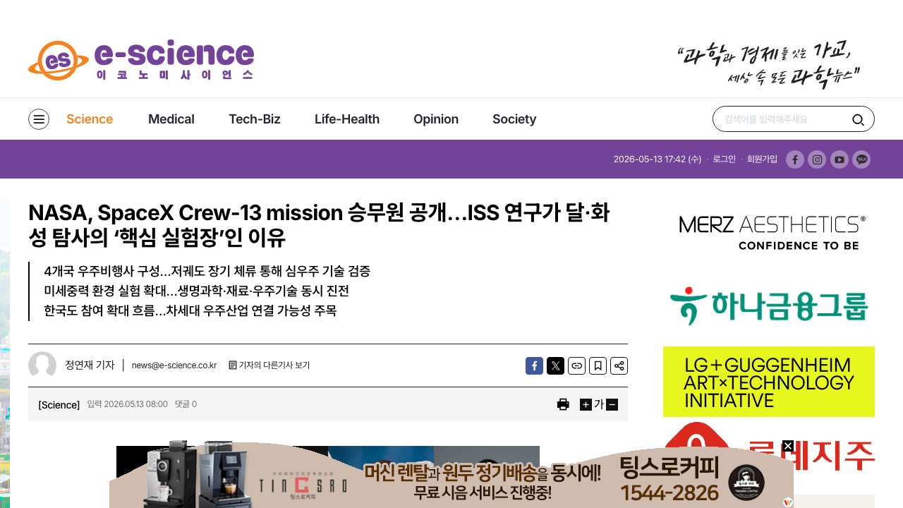Viewport: 903px width, 508px height.
Task: Open the 팅스로커피 bottom banner ad
Action: (451, 476)
